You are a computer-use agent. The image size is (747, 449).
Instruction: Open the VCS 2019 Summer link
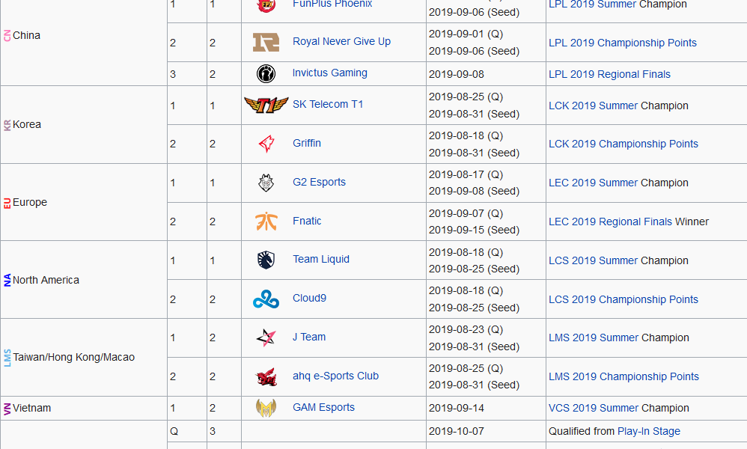coord(594,408)
